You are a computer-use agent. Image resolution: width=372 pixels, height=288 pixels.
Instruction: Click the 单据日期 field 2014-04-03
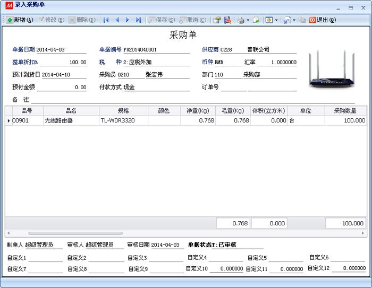(61, 50)
